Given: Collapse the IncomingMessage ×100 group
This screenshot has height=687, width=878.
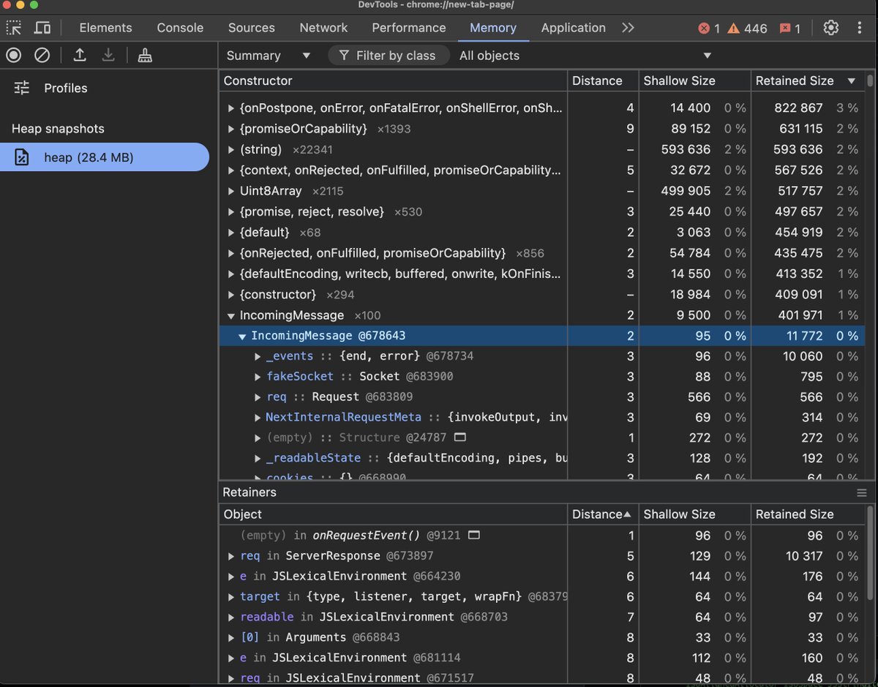Looking at the screenshot, I should 231,315.
